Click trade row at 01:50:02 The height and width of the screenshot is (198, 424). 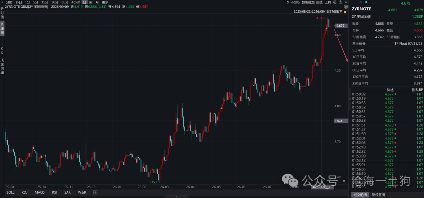point(387,94)
